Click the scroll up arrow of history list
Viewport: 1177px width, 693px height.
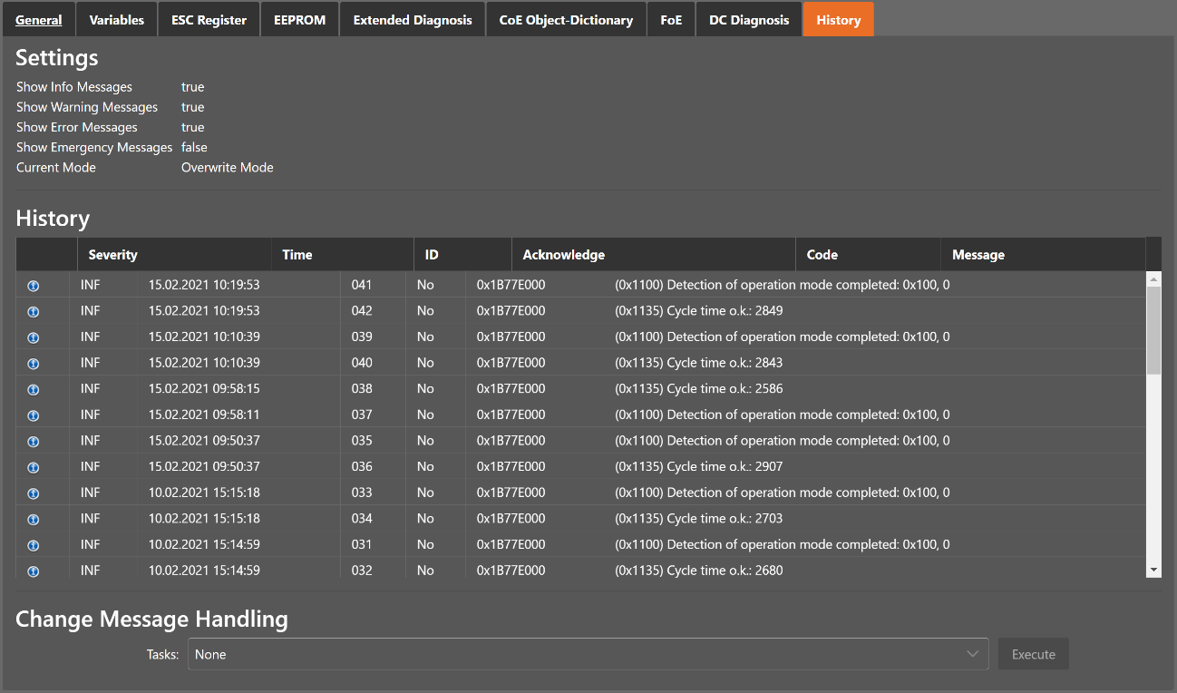(1153, 278)
